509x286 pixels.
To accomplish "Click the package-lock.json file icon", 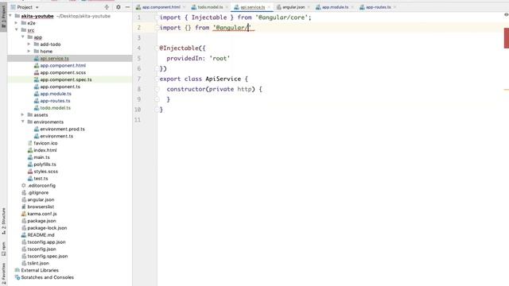I will [x=24, y=228].
